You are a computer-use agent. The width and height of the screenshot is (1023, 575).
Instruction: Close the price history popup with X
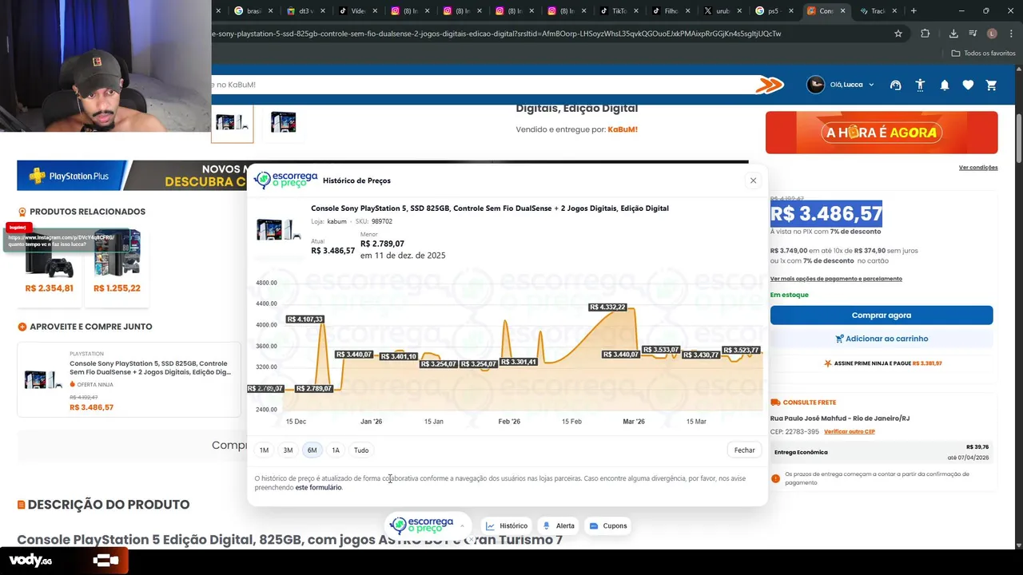tap(753, 180)
